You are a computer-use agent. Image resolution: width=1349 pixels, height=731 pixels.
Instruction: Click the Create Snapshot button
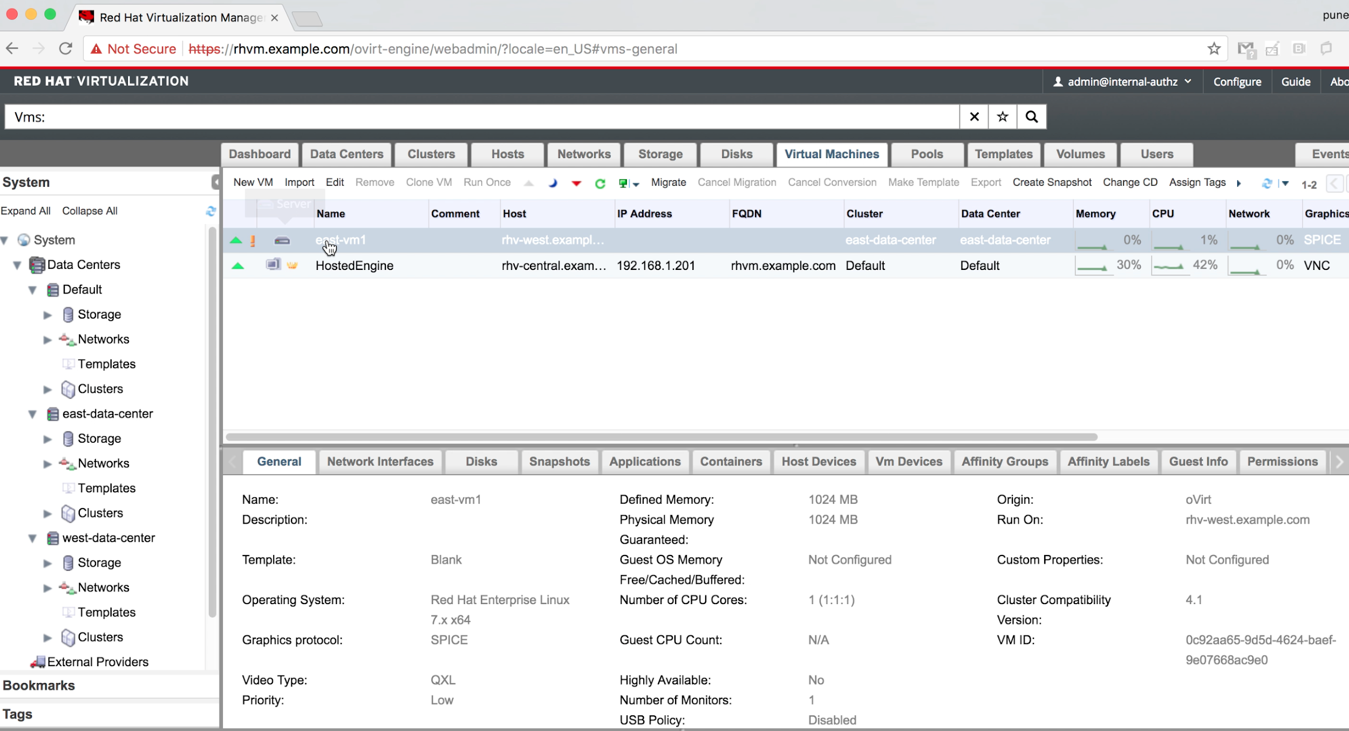coord(1052,182)
